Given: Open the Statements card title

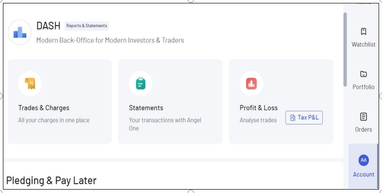Looking at the screenshot, I should [x=146, y=108].
